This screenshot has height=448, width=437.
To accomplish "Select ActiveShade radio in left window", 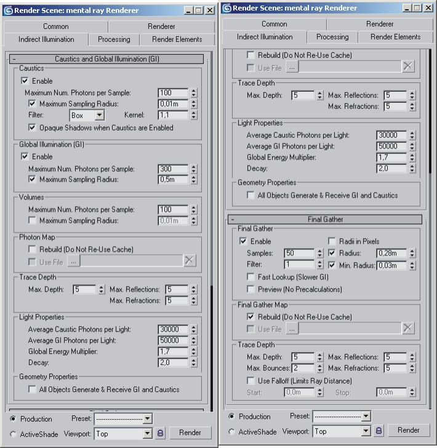I will tap(13, 434).
